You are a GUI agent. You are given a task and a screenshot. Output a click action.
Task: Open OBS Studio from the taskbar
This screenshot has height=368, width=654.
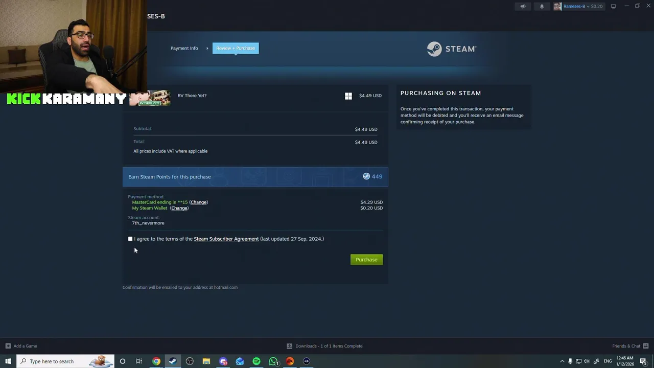coord(190,361)
